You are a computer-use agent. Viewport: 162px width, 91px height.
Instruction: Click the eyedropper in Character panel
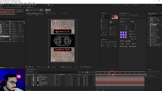(113, 16)
